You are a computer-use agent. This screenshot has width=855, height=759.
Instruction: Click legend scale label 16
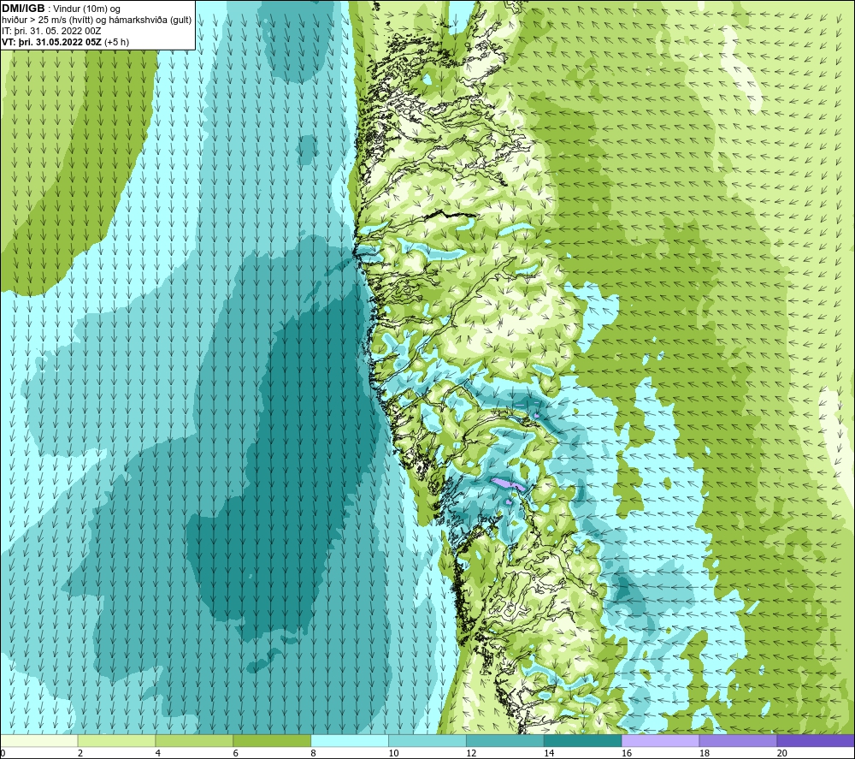[x=627, y=753]
